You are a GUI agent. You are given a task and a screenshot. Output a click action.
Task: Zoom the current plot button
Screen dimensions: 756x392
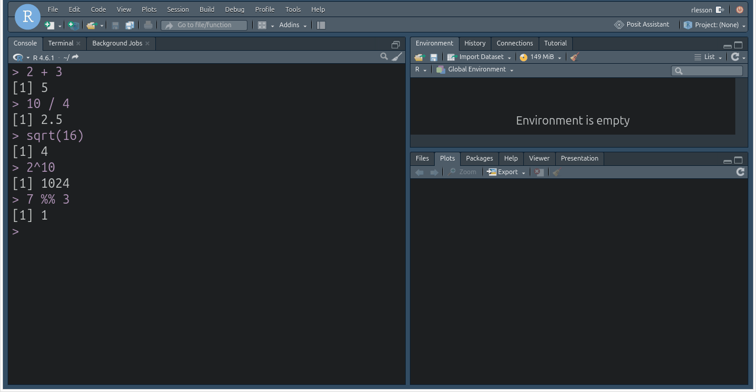pos(462,172)
